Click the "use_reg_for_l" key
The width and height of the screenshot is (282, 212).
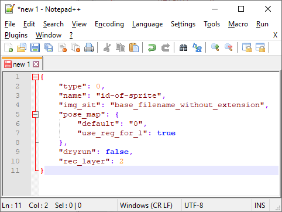tap(112, 133)
